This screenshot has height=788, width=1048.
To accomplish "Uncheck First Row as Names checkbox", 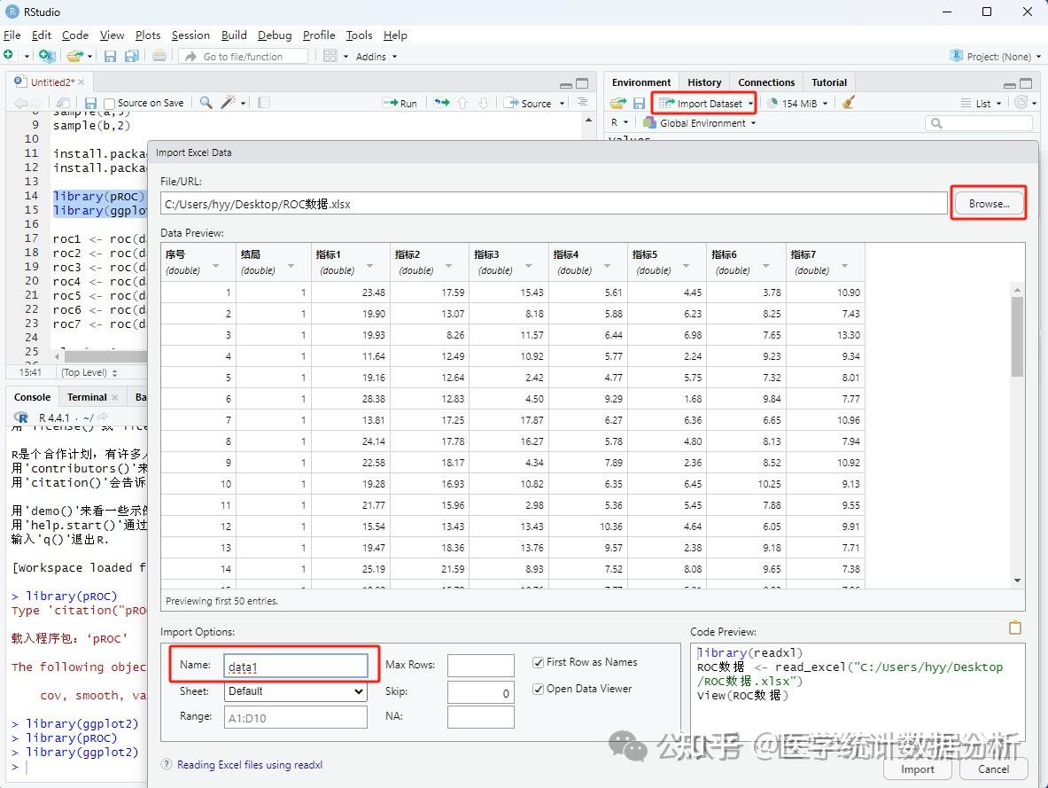I will tap(539, 662).
